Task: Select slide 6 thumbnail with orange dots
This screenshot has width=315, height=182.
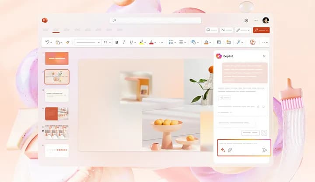Action: click(57, 151)
